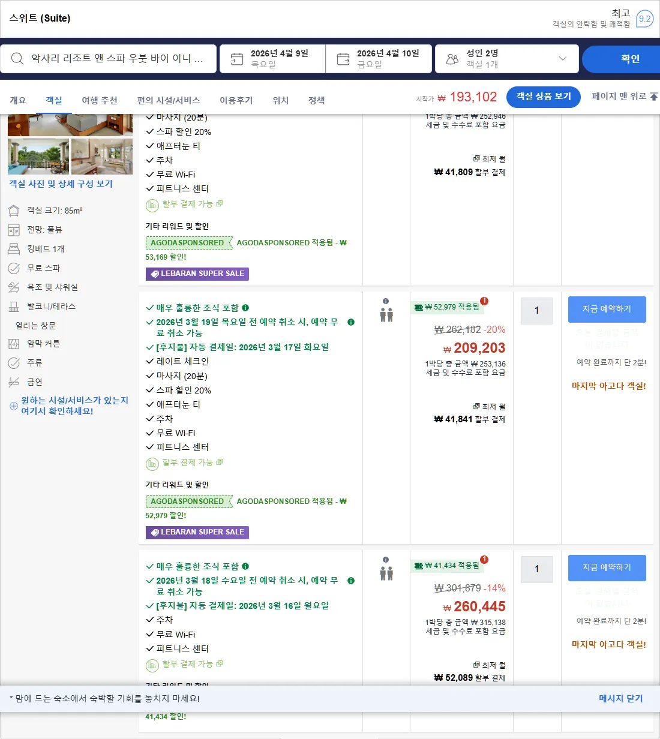
Task: Click the two-guest occupancy icon in ₩260,445 offer
Action: click(x=386, y=573)
